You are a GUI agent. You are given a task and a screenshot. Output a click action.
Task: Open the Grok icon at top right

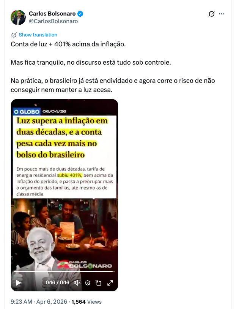pos(211,14)
